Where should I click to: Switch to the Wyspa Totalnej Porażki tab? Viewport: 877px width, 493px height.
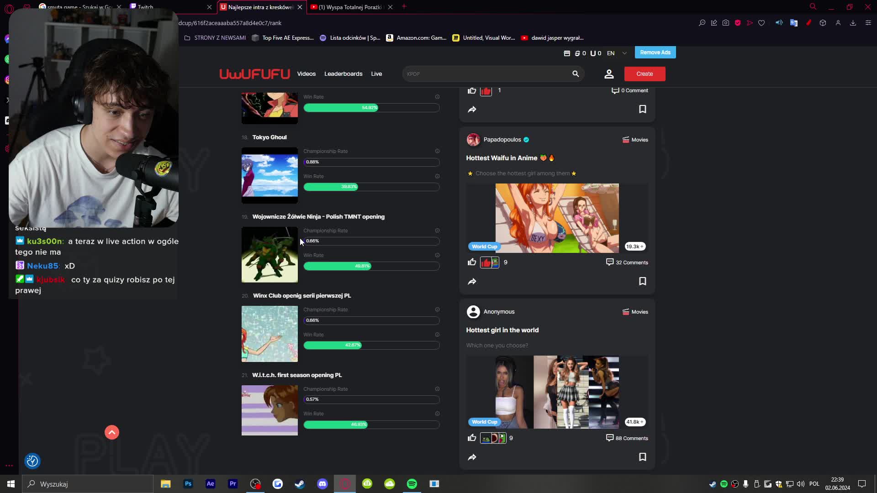pyautogui.click(x=351, y=7)
